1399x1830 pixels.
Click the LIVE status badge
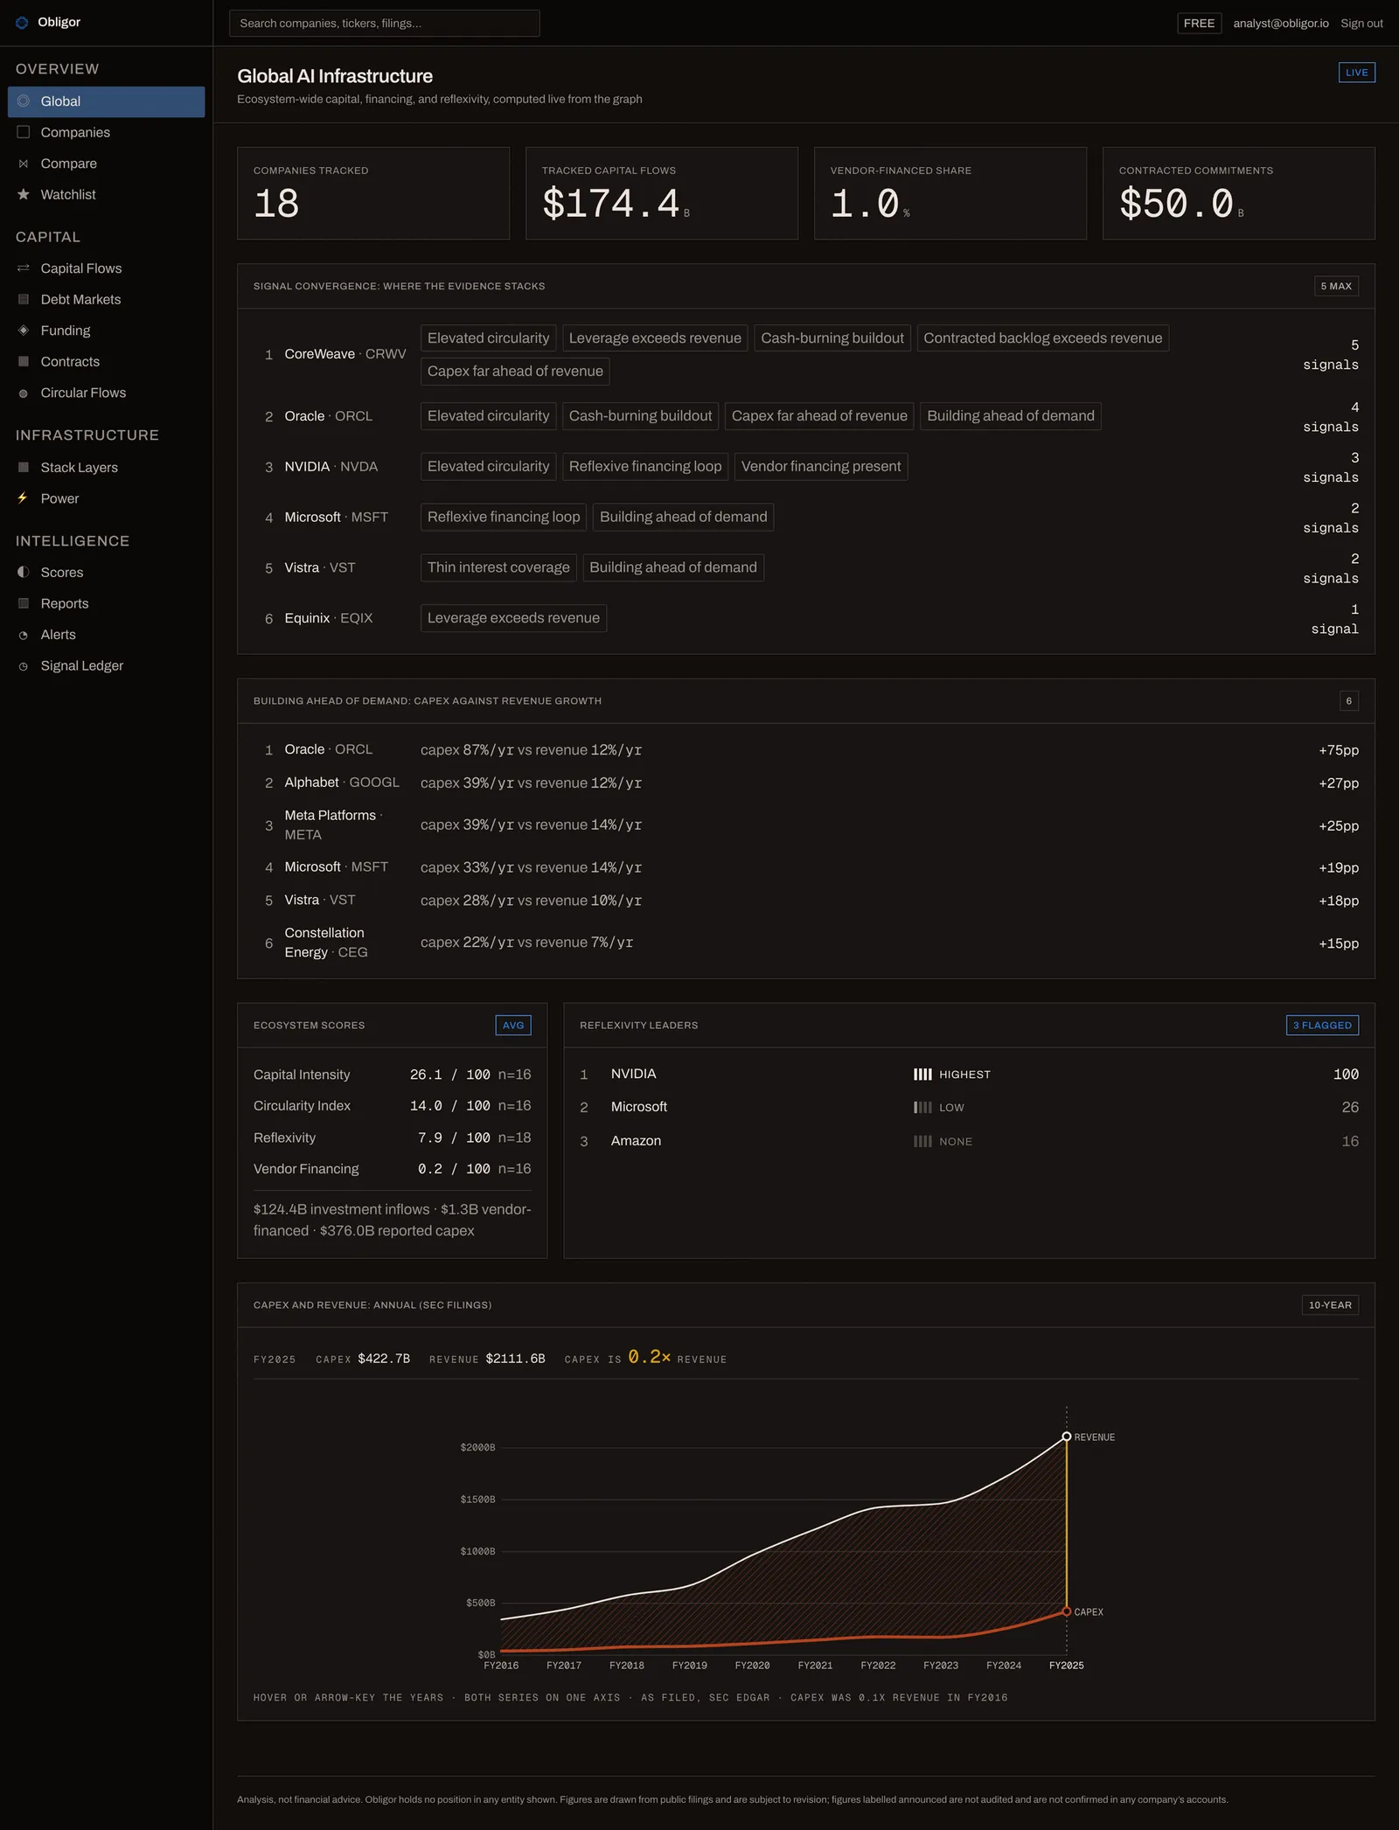coord(1356,73)
